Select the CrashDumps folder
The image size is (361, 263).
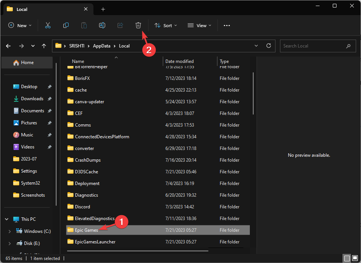pyautogui.click(x=158, y=160)
